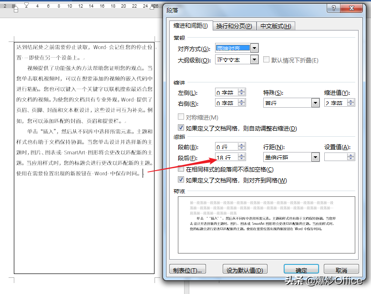Decrease the 段后 spacing stepper
Image resolution: width=371 pixels, height=294 pixels.
242,159
